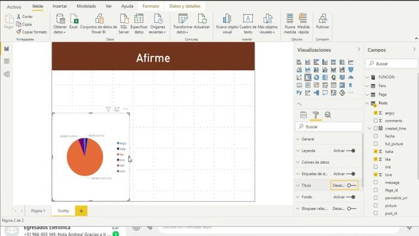Open SQL Server data source
Image resolution: width=419 pixels, height=236 pixels.
[124, 24]
